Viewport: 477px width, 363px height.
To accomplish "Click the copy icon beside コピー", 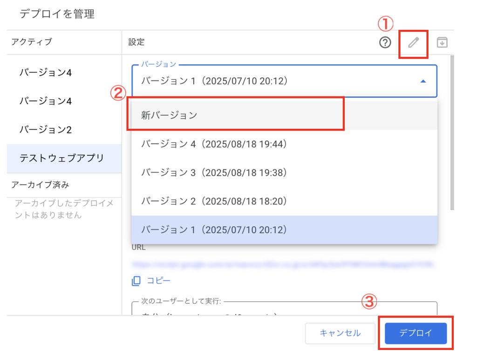I will pos(136,280).
